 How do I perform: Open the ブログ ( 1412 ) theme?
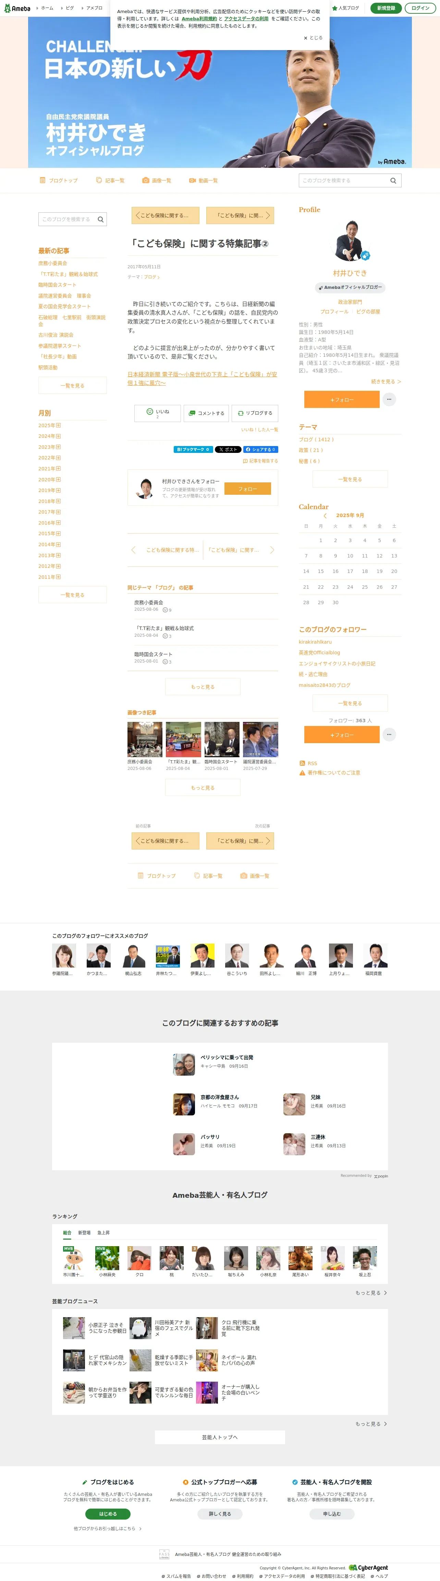(x=316, y=440)
